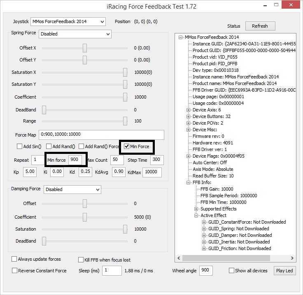This screenshot has width=303, height=295.
Task: Enable the Add Sin() checkbox
Action: click(19, 146)
